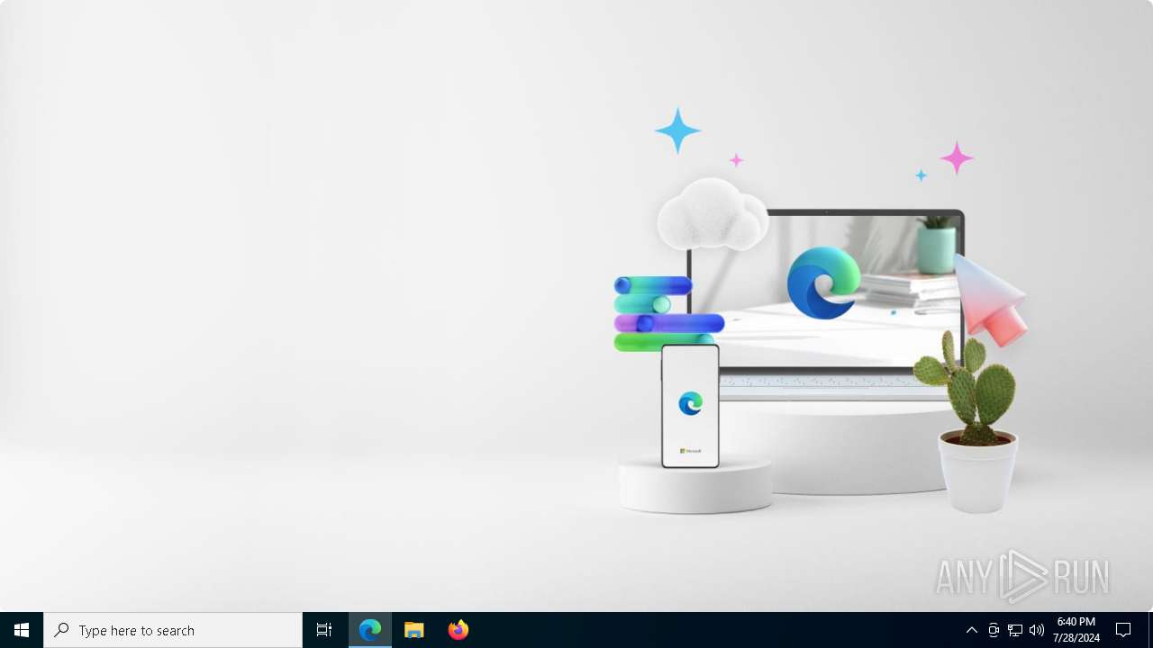The height and width of the screenshot is (648, 1153).
Task: Click the taskbar search box
Action: 173,630
